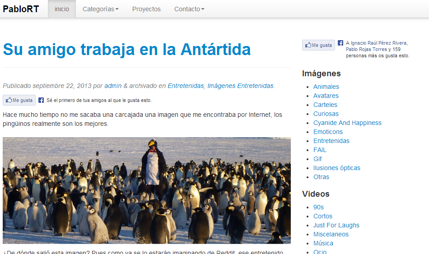The height and width of the screenshot is (254, 429).
Task: Open the Just For Laughs video category
Action: pyautogui.click(x=336, y=225)
